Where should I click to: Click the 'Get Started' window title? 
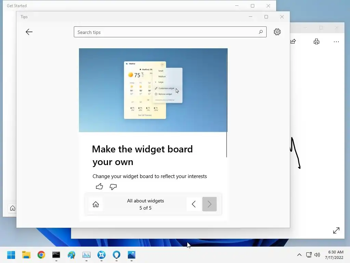(x=17, y=6)
